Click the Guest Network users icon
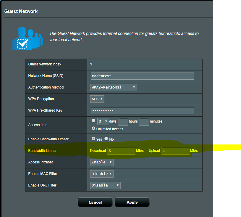This screenshot has height=217, width=241. [x=27, y=38]
